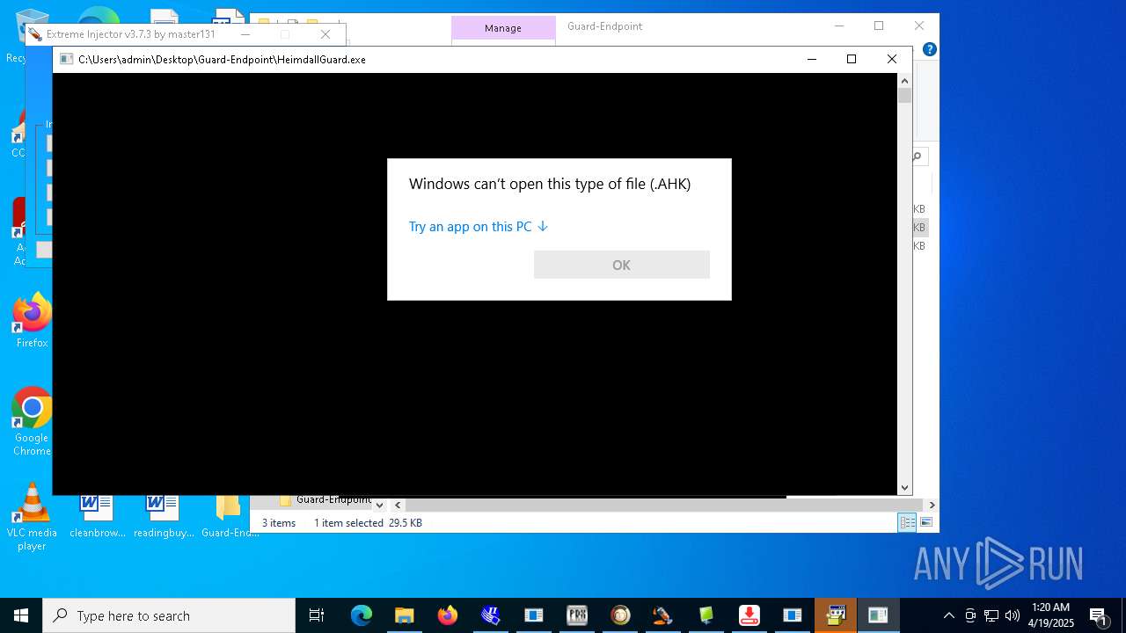The image size is (1126, 633).
Task: Click the Extreme Injector title bar icon
Action: (35, 34)
